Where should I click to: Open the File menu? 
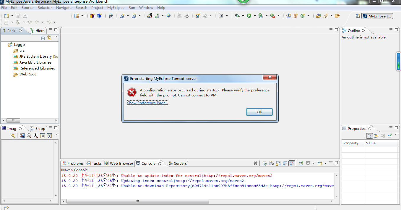point(4,8)
